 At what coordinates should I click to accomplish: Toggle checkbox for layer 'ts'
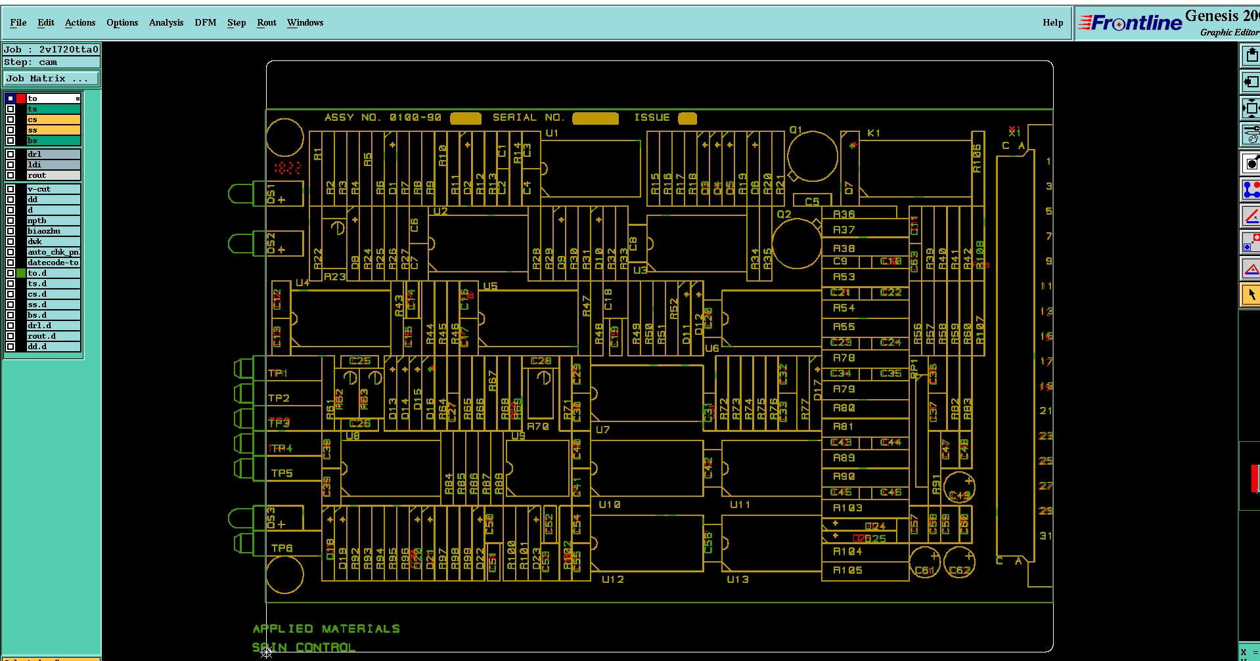tap(11, 109)
